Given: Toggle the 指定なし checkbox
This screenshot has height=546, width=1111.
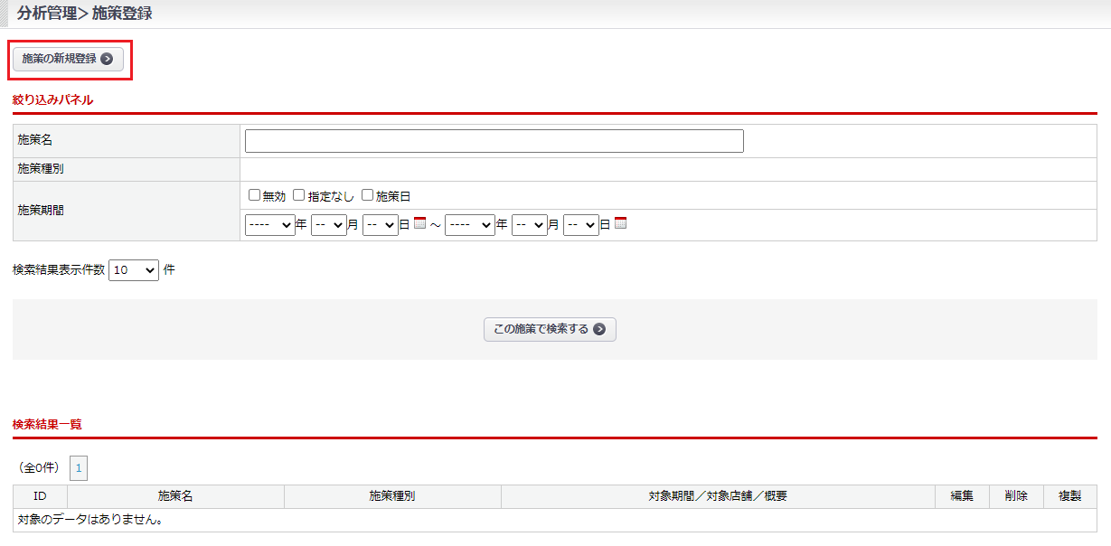Looking at the screenshot, I should [x=299, y=195].
